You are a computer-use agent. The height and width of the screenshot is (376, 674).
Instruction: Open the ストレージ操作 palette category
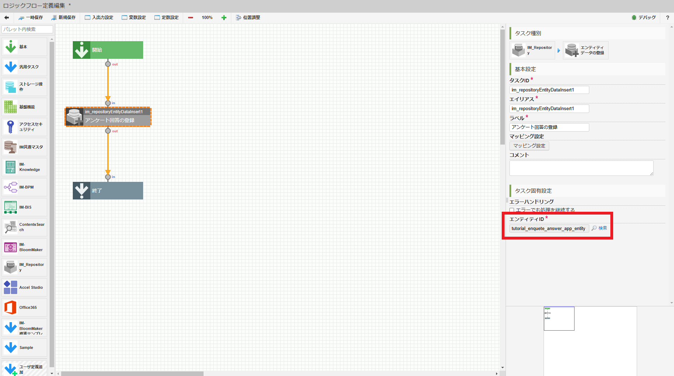(x=24, y=87)
